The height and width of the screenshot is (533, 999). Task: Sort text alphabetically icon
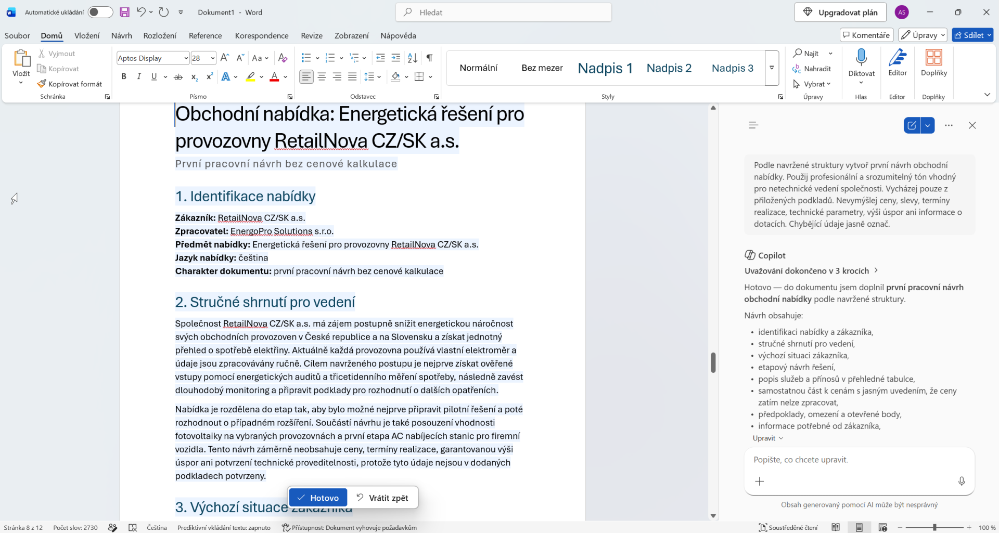(413, 58)
